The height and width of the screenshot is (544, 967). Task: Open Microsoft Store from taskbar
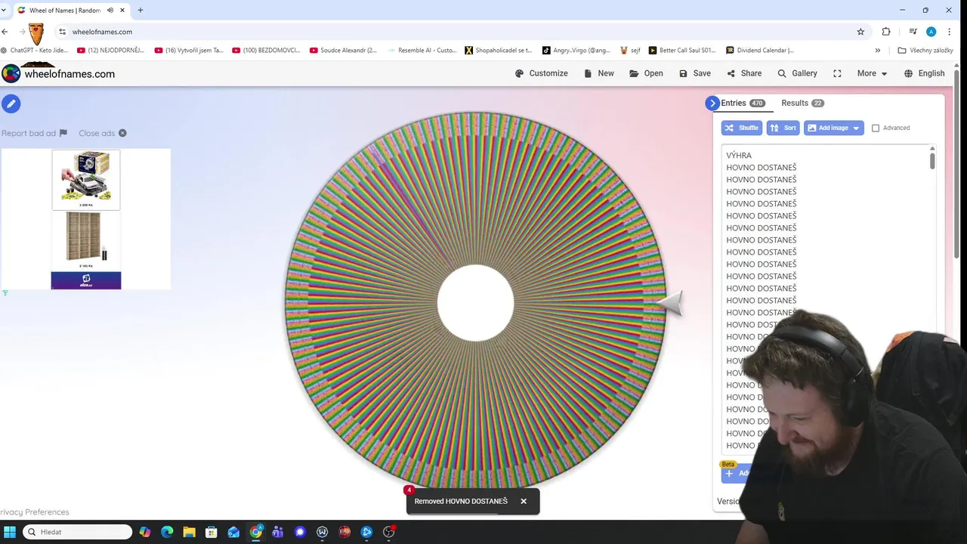[x=212, y=532]
